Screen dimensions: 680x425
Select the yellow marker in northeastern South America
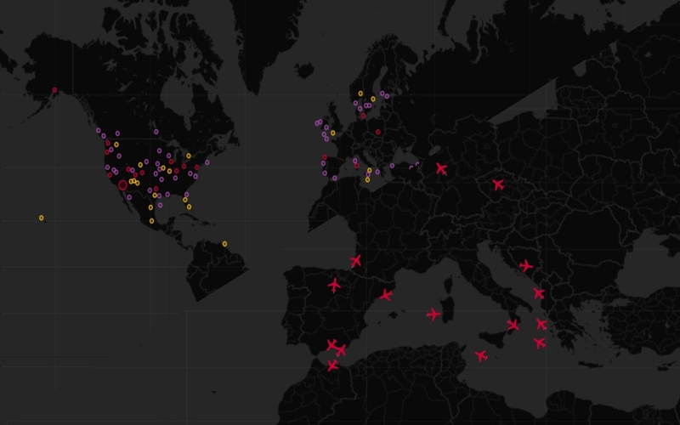(x=224, y=244)
